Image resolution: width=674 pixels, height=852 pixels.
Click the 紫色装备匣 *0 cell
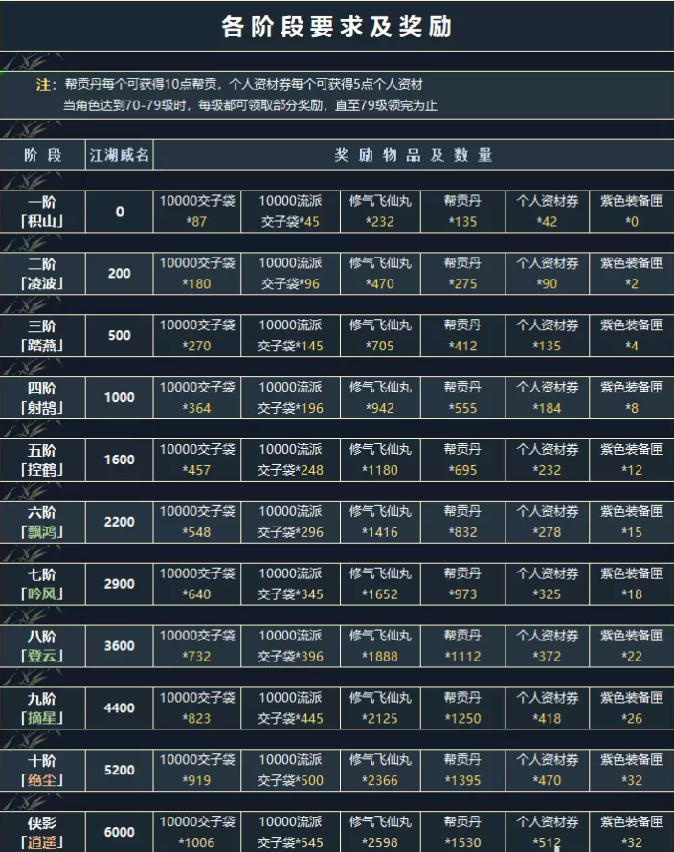point(632,212)
